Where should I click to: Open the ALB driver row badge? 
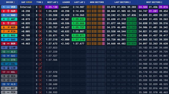point(9,84)
